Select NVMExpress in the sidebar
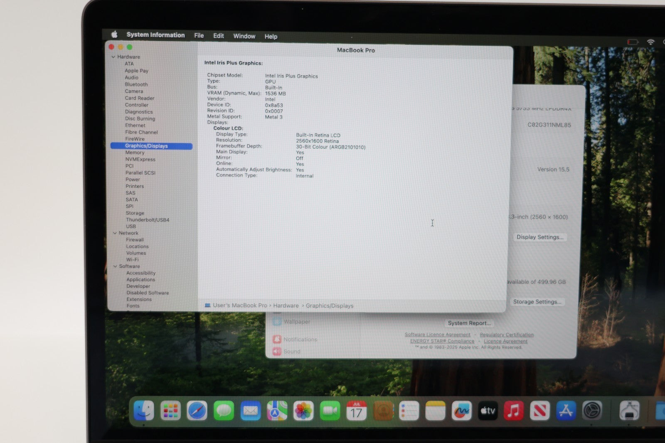The width and height of the screenshot is (665, 443). click(x=140, y=159)
